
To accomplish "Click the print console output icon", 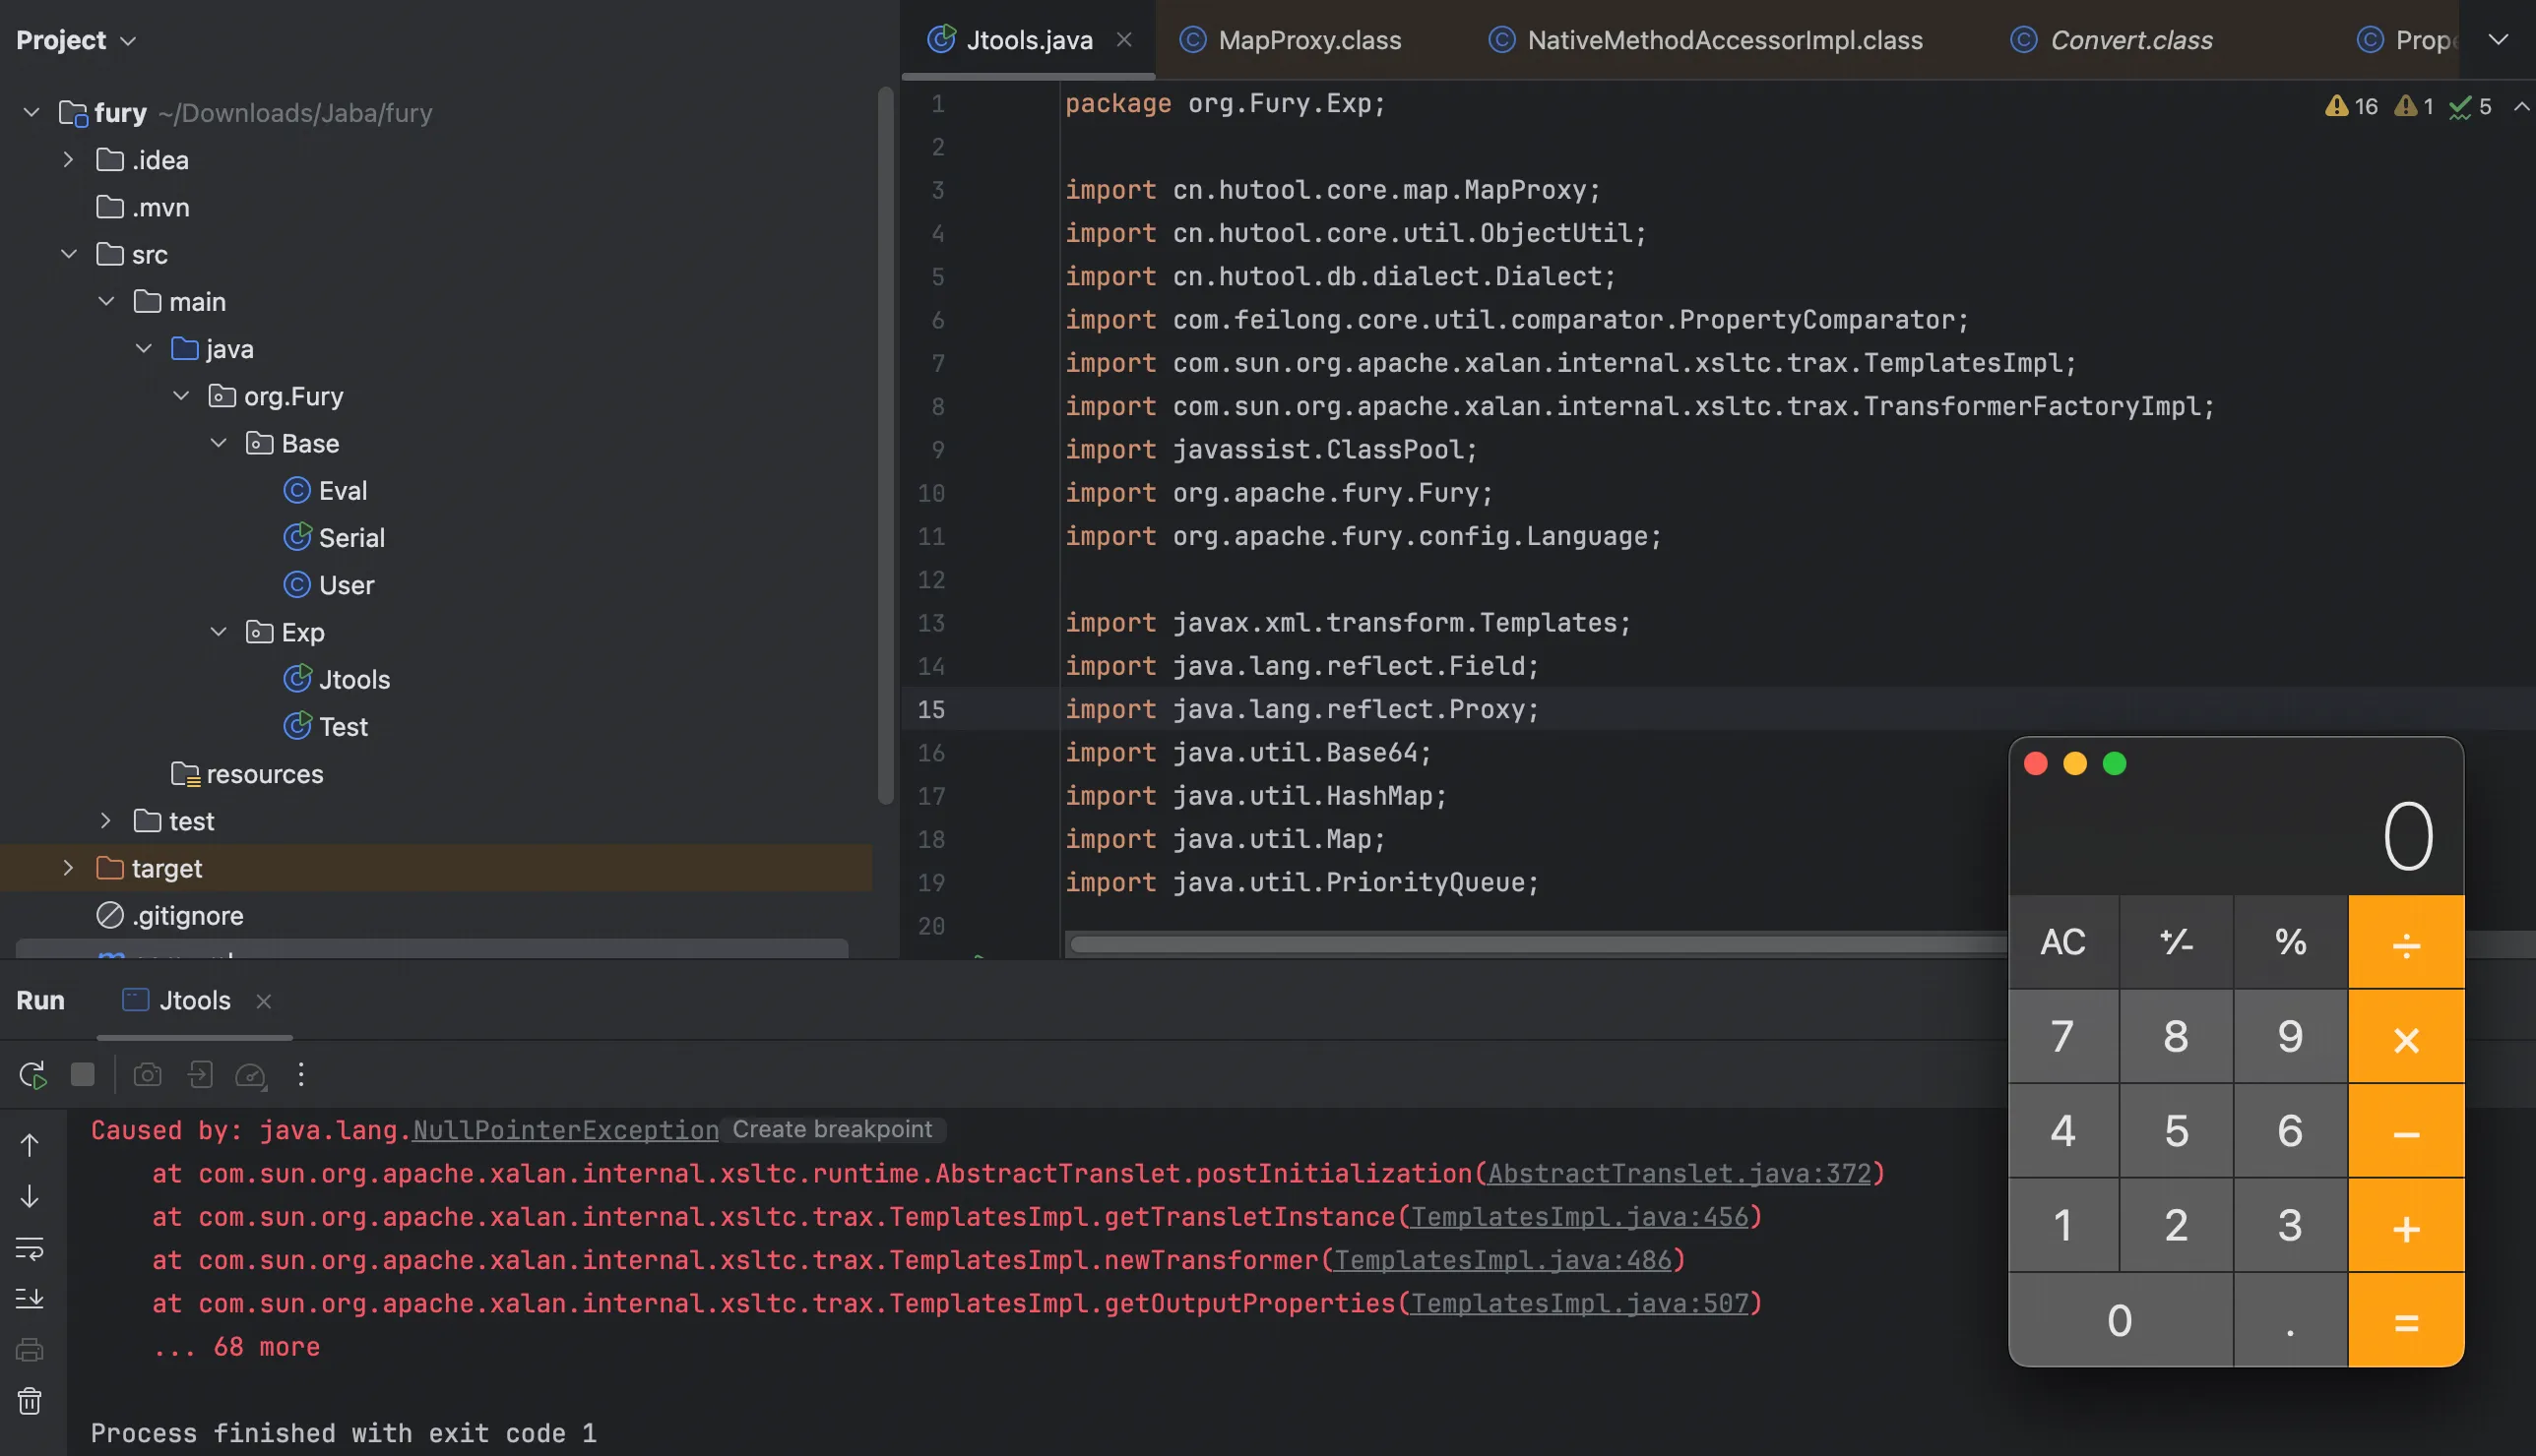I will point(30,1350).
